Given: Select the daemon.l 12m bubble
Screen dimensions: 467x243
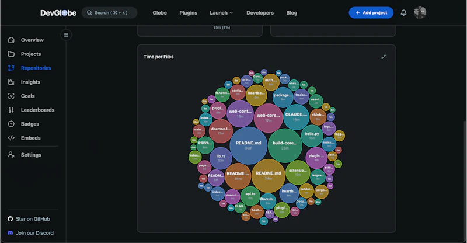Looking at the screenshot, I should (221, 131).
